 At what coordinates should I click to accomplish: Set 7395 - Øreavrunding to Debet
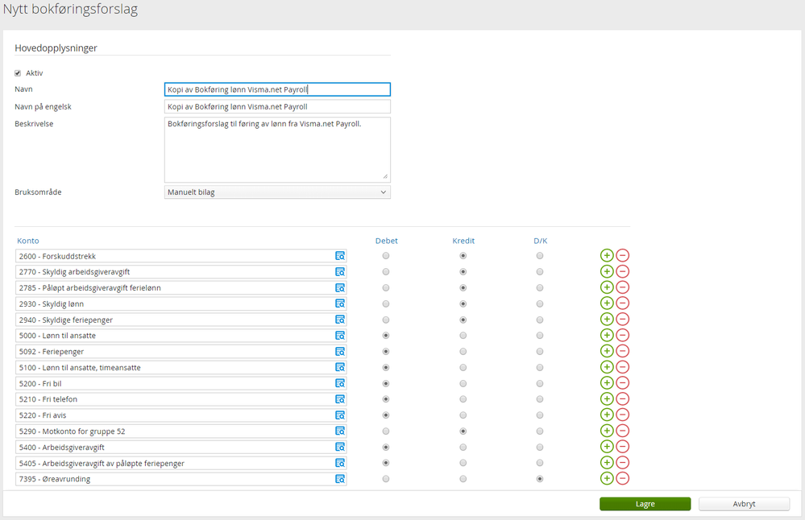click(x=385, y=478)
